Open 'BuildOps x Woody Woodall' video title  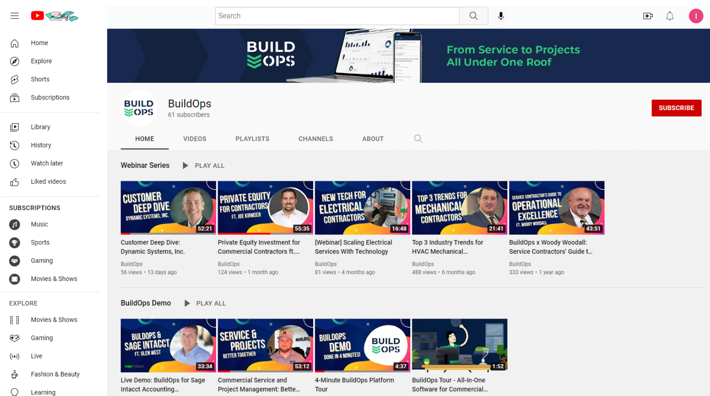[551, 247]
